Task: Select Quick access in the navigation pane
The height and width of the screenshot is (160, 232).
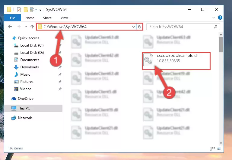Action: pos(28,38)
